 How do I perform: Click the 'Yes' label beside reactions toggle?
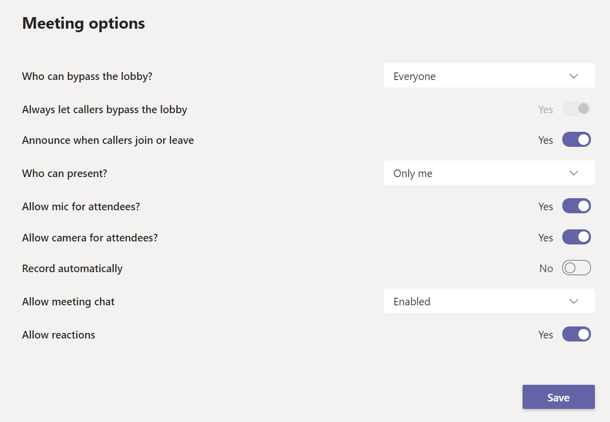pyautogui.click(x=545, y=334)
